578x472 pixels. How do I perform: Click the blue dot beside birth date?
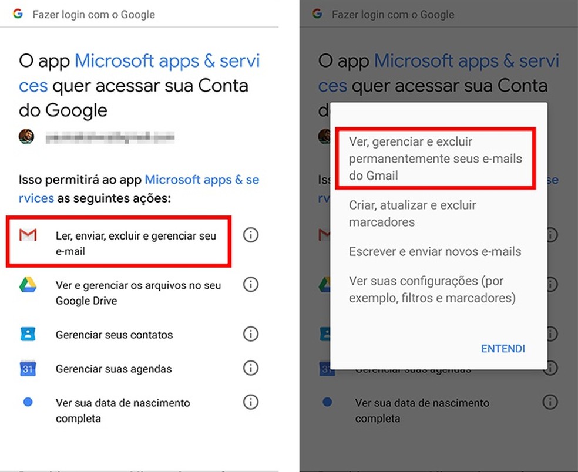click(x=28, y=403)
